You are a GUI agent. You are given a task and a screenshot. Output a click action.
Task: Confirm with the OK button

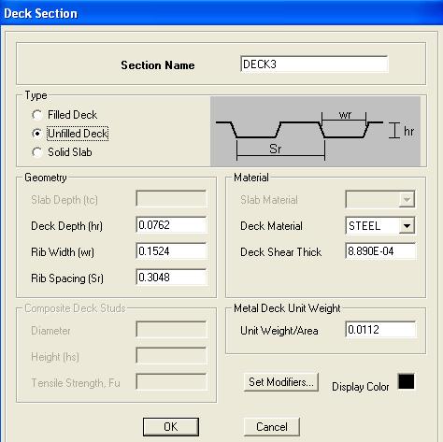point(171,427)
